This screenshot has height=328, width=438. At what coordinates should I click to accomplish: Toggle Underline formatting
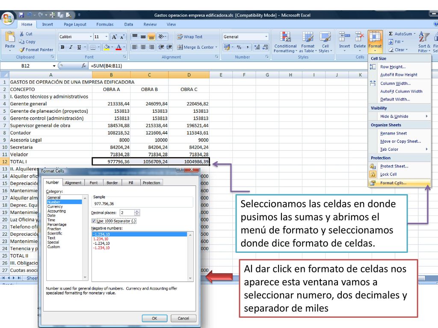pos(79,47)
